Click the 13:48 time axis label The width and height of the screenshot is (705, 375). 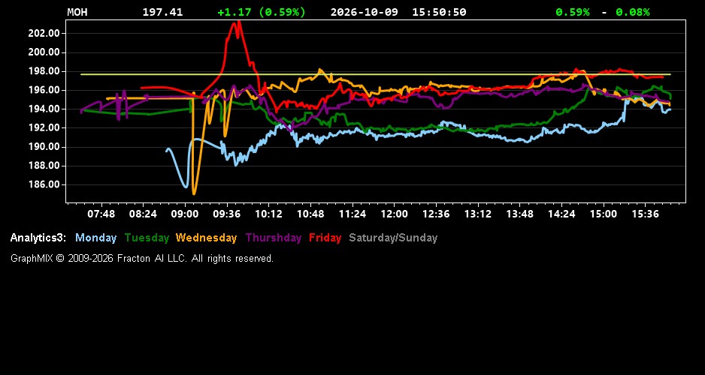[520, 214]
